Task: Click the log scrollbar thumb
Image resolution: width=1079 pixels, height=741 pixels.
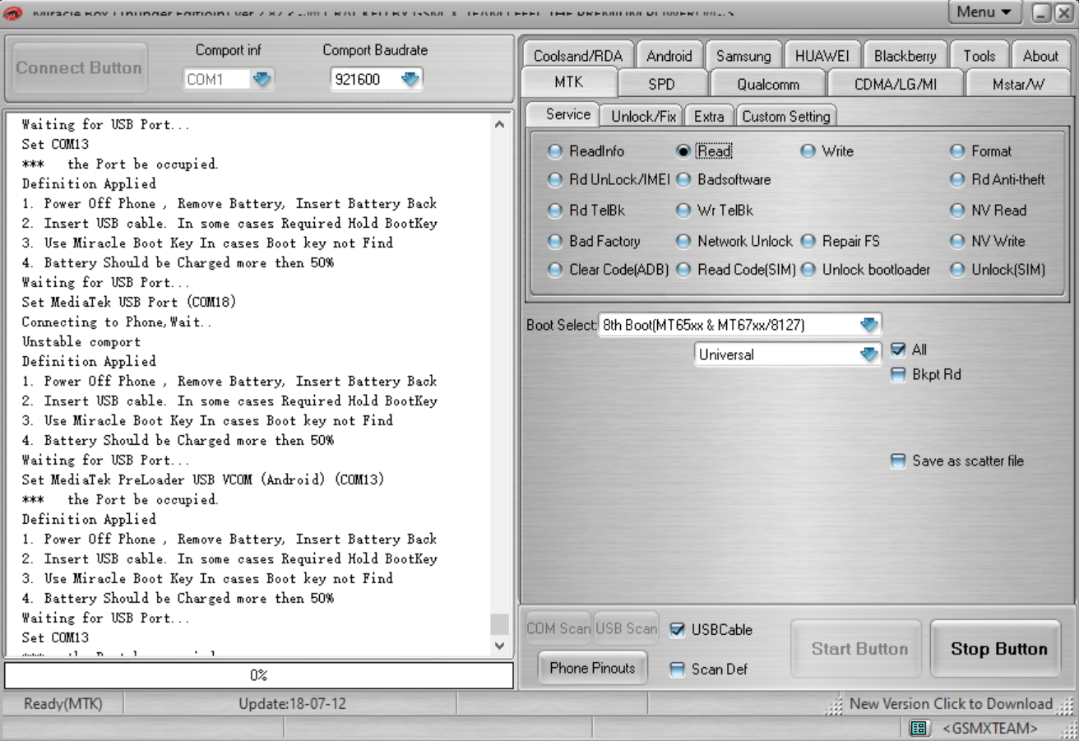Action: click(498, 624)
